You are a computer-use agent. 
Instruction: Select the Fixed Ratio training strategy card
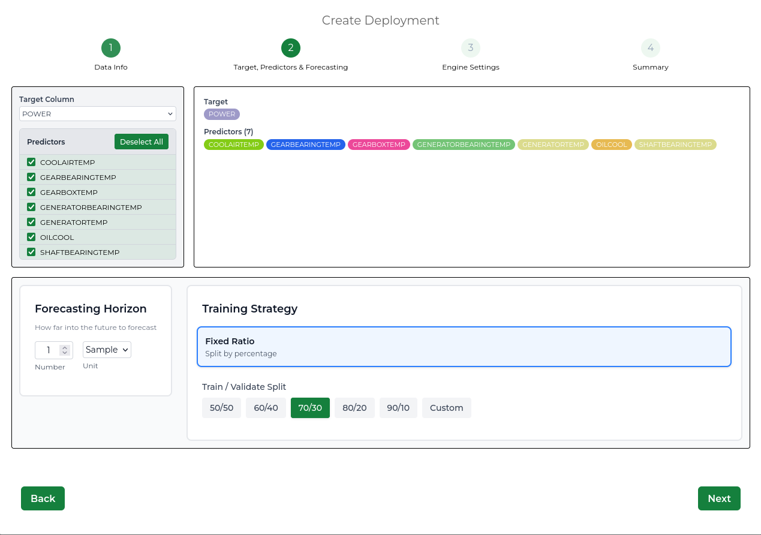tap(464, 347)
